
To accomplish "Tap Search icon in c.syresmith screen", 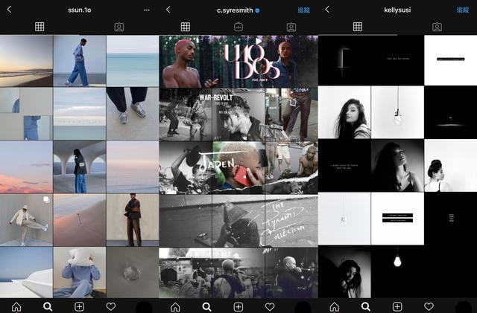I will (x=207, y=307).
